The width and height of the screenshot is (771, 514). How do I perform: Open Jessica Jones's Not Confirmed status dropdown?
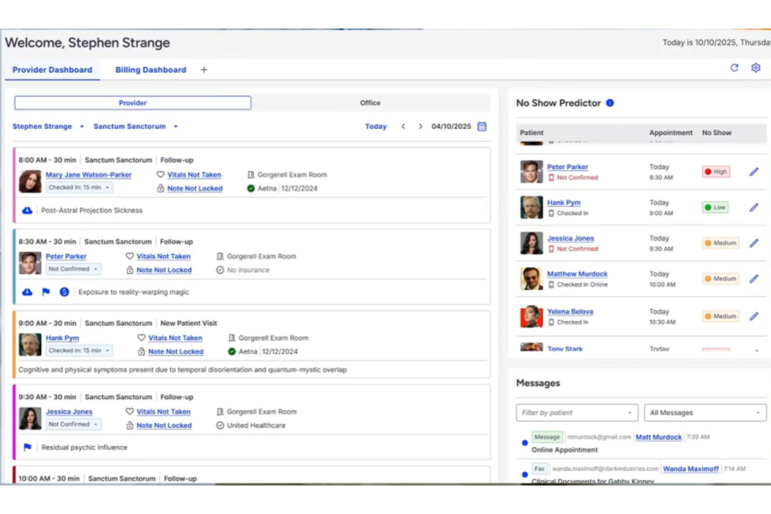tap(73, 424)
